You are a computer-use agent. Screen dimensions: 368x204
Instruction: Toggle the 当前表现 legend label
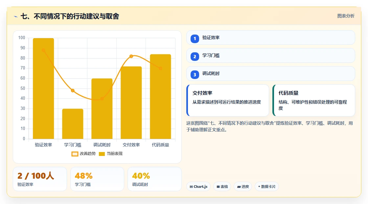(115, 154)
